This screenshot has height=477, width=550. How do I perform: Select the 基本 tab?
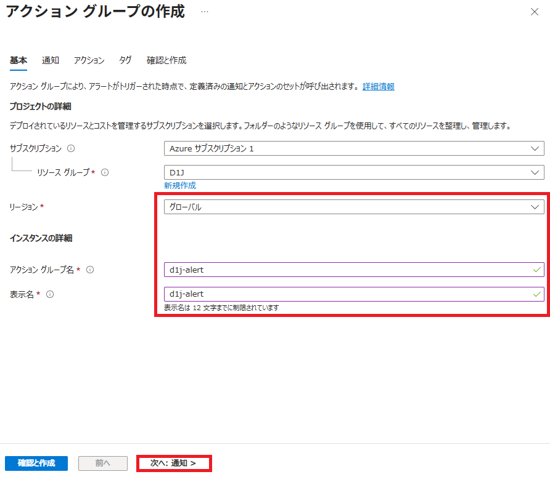click(18, 60)
